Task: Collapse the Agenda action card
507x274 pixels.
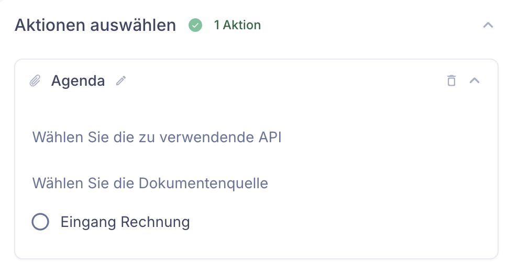Action: pos(475,81)
